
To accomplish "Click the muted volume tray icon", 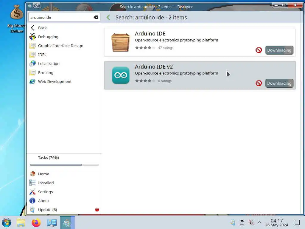I will coord(251,222).
